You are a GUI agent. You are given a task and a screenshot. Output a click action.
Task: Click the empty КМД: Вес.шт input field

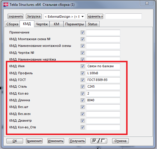click(x=103, y=107)
